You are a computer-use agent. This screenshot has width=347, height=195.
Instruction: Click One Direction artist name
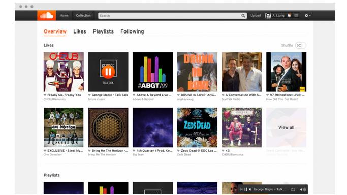tap(52, 155)
